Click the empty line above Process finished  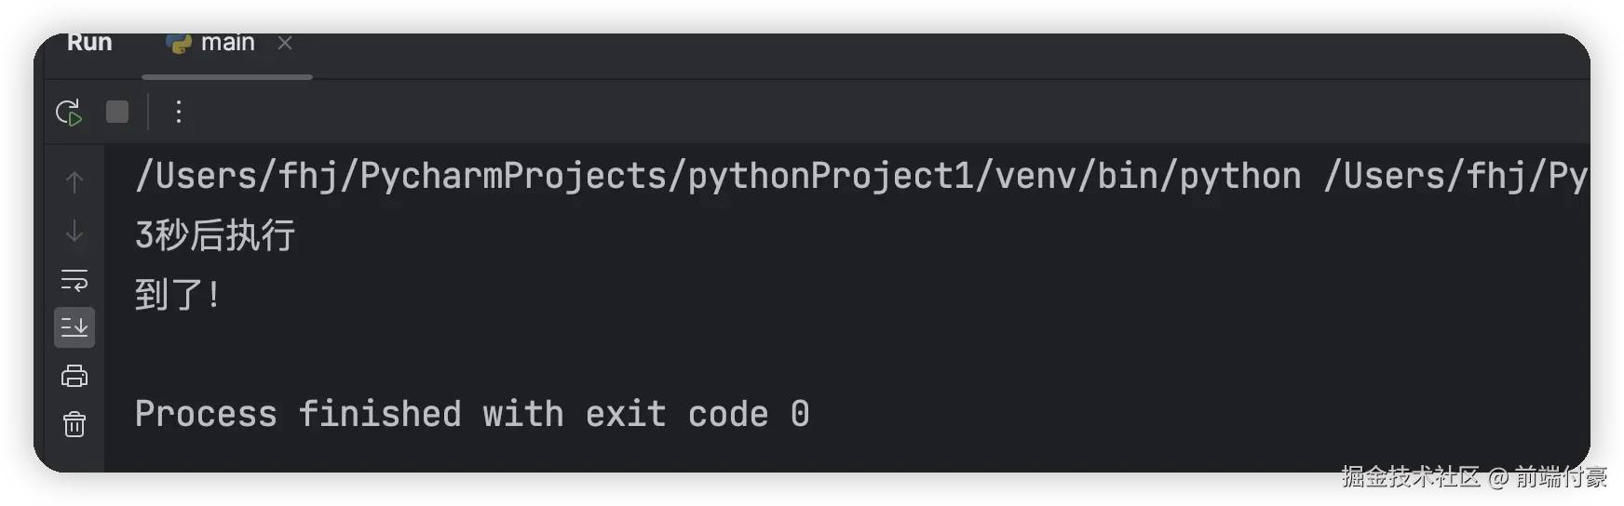pos(466,354)
